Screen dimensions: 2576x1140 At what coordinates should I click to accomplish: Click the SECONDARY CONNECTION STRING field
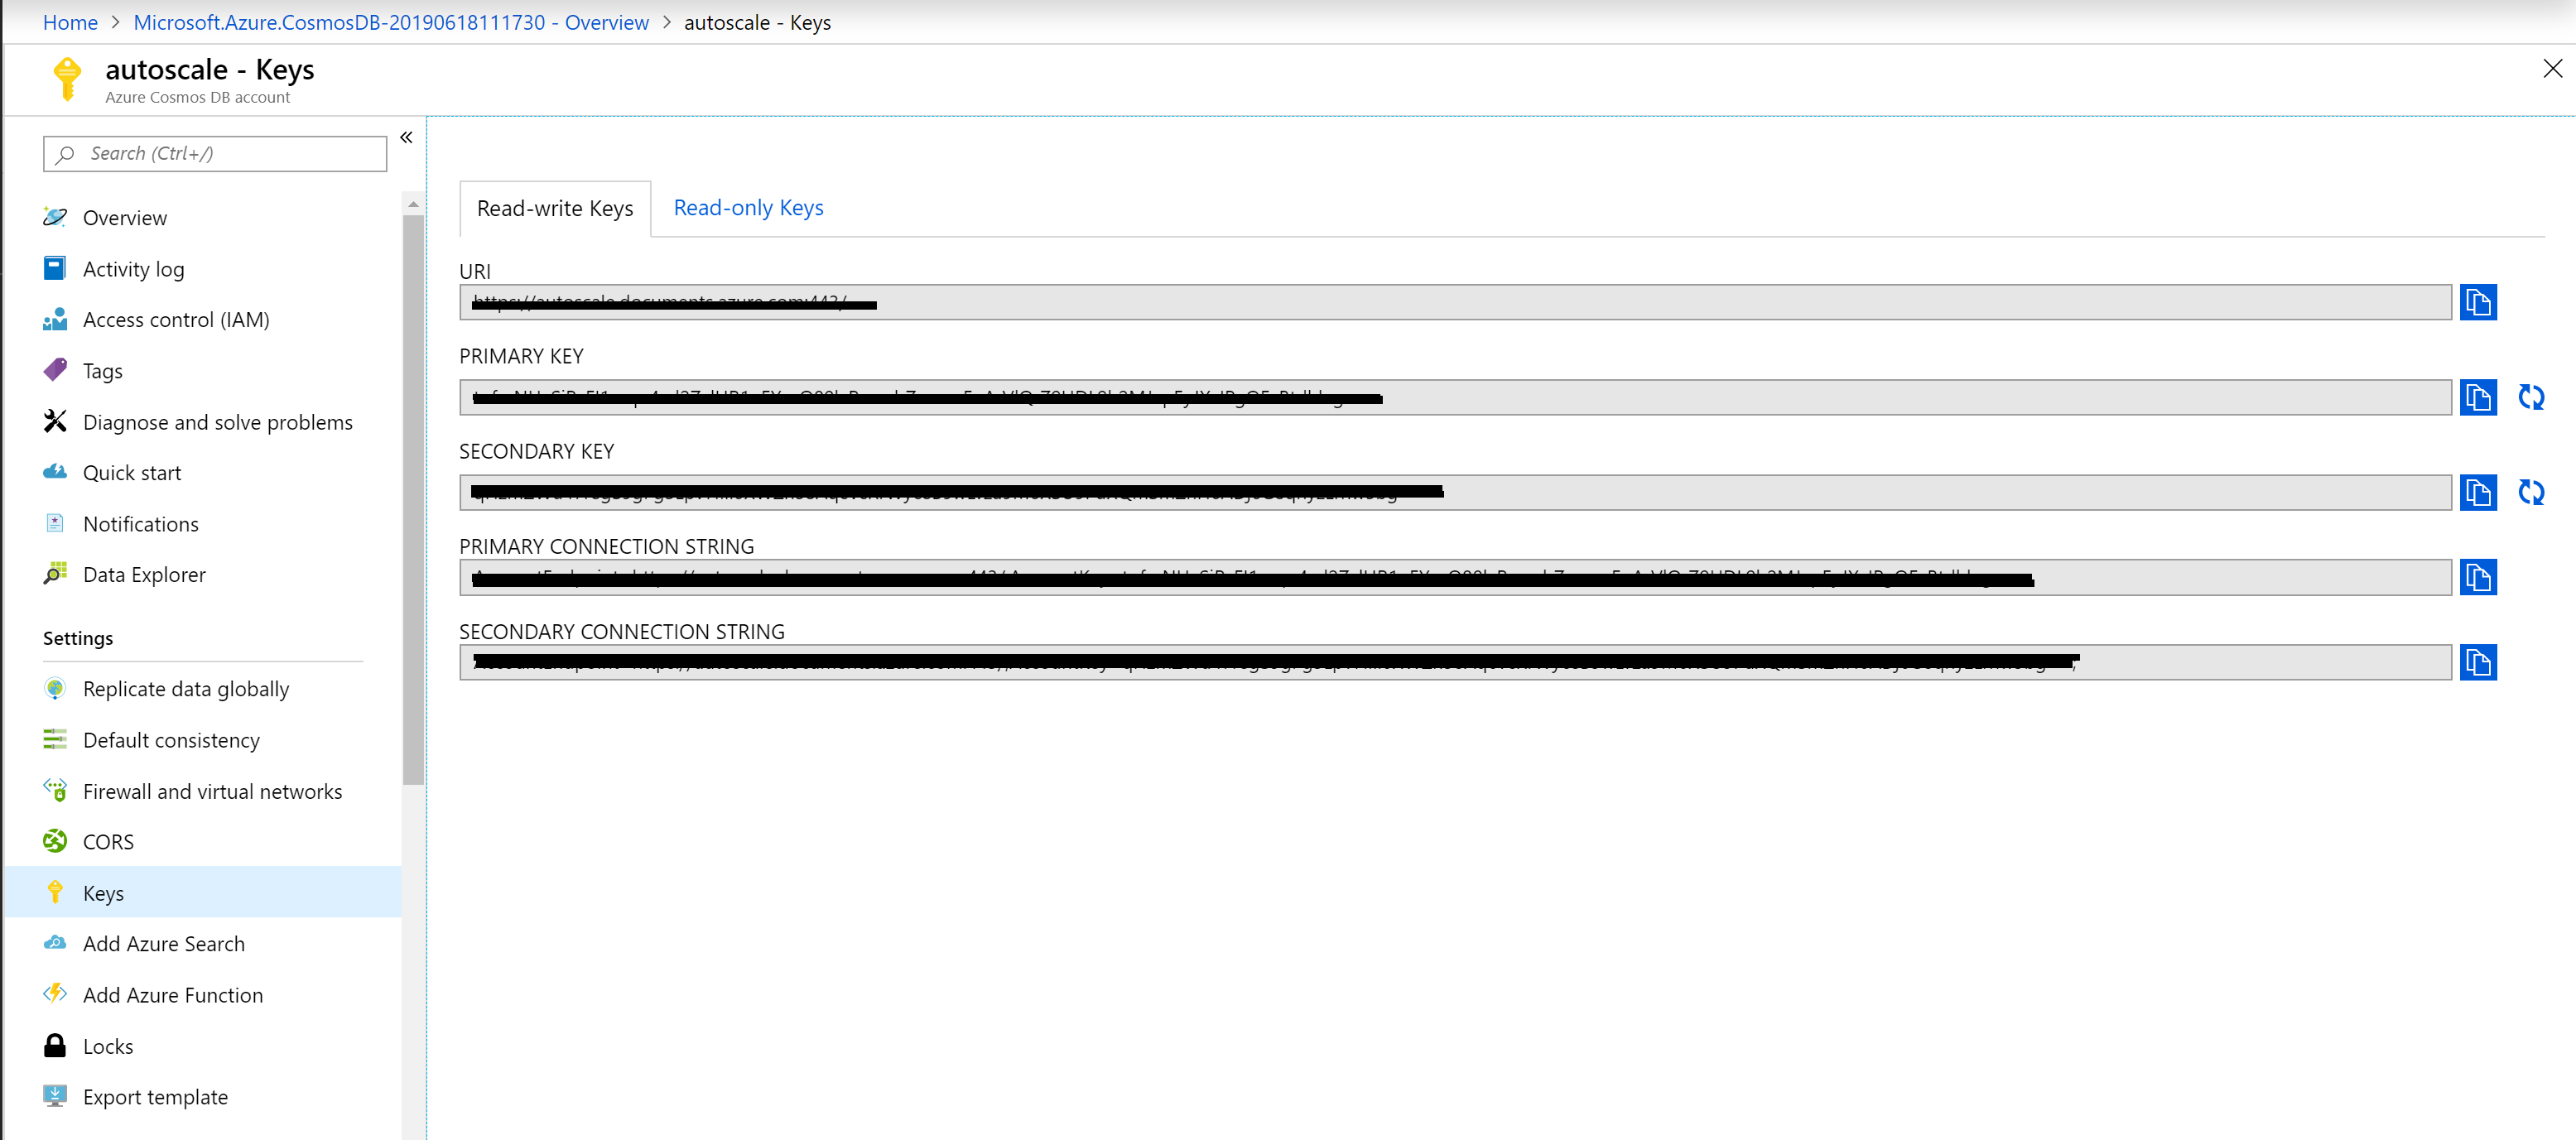[1455, 662]
